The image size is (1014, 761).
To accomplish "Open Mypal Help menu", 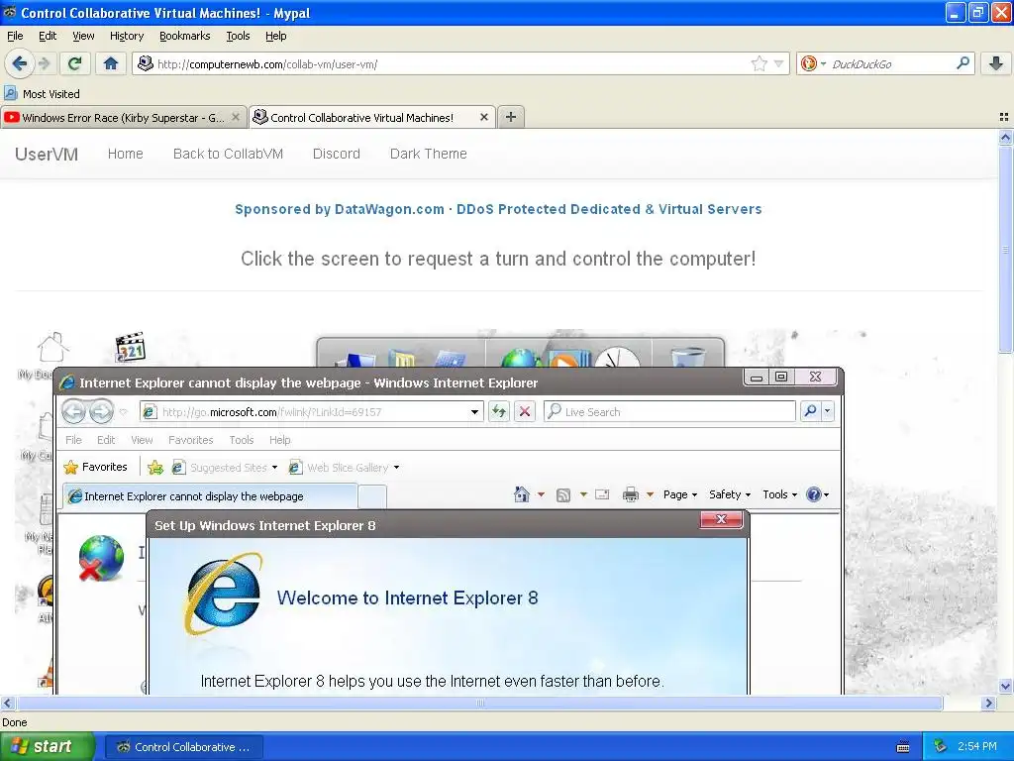I will pos(275,36).
